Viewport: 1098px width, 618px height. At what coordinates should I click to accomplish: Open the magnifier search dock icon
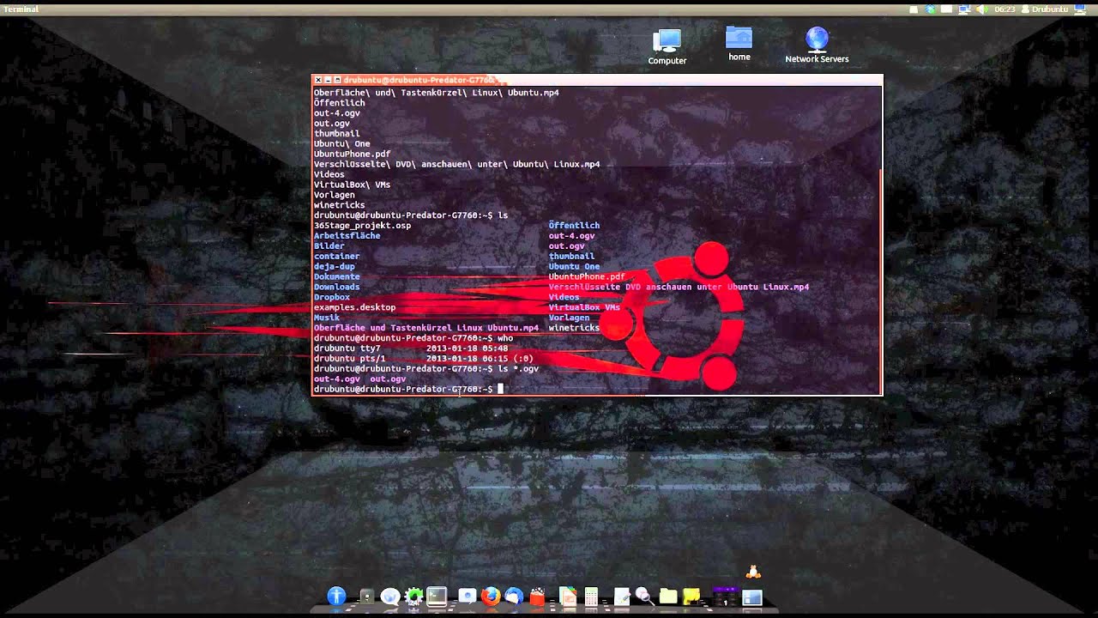[644, 597]
